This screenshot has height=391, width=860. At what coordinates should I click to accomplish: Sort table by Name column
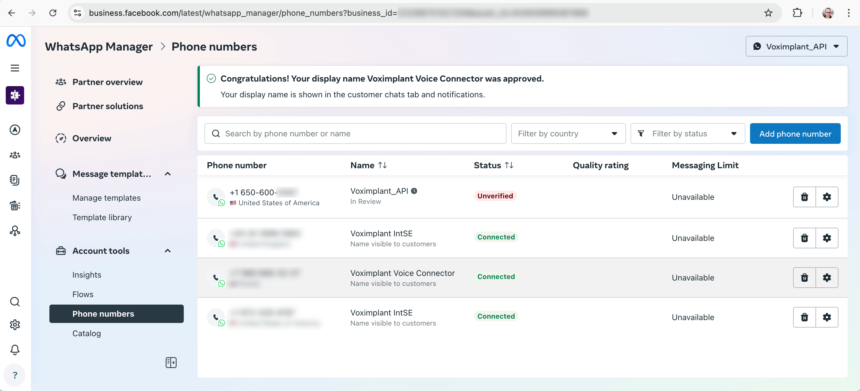pos(382,165)
